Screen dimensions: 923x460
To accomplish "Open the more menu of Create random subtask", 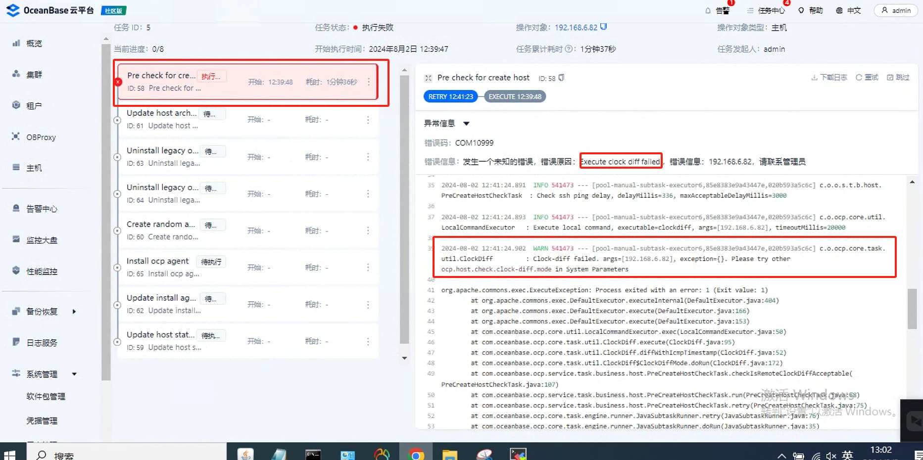I will coord(368,230).
